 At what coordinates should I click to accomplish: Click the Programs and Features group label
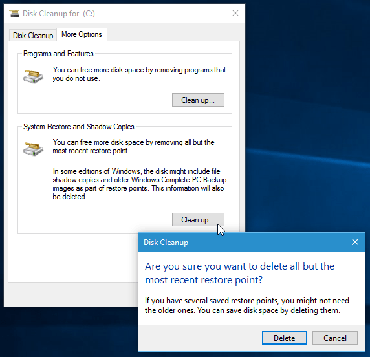point(58,54)
